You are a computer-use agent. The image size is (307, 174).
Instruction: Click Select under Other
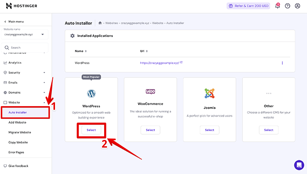click(x=269, y=130)
